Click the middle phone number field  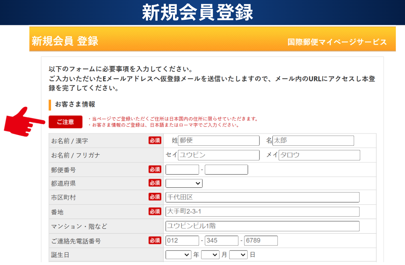(222, 241)
